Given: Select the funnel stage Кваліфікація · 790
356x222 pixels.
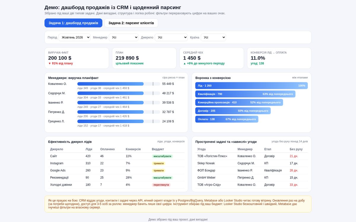Looking at the screenshot, I should pyautogui.click(x=245, y=94).
